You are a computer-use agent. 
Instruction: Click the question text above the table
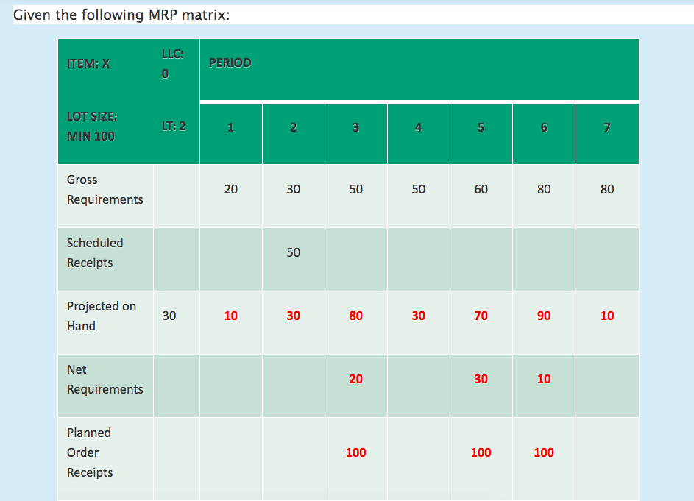110,15
